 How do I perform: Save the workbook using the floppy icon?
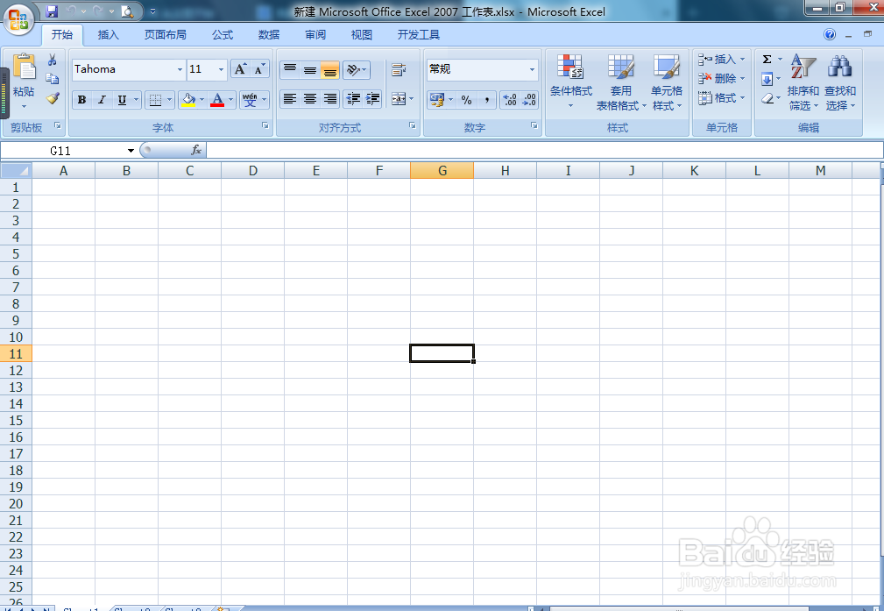point(52,11)
